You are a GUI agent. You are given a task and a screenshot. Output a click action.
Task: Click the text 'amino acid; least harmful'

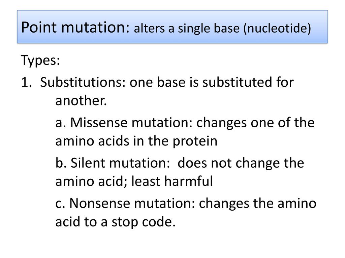(134, 182)
